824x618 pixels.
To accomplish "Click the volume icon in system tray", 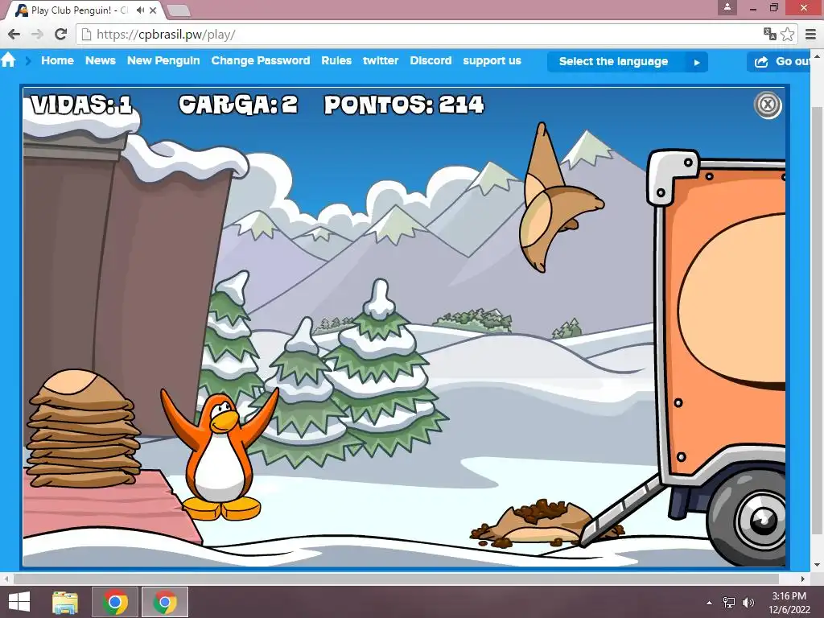I will pyautogui.click(x=748, y=603).
